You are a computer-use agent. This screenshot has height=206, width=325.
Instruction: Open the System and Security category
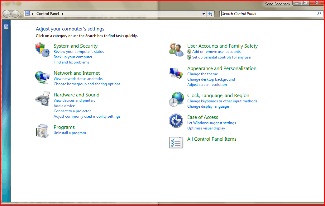point(75,46)
